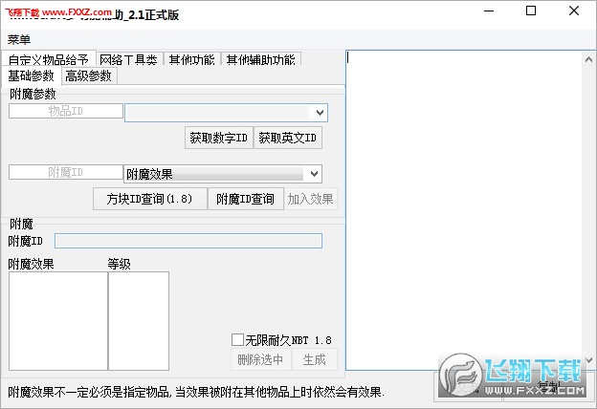This screenshot has width=597, height=409.
Task: Switch to the 其他辅助功能 tab
Action: 261,59
